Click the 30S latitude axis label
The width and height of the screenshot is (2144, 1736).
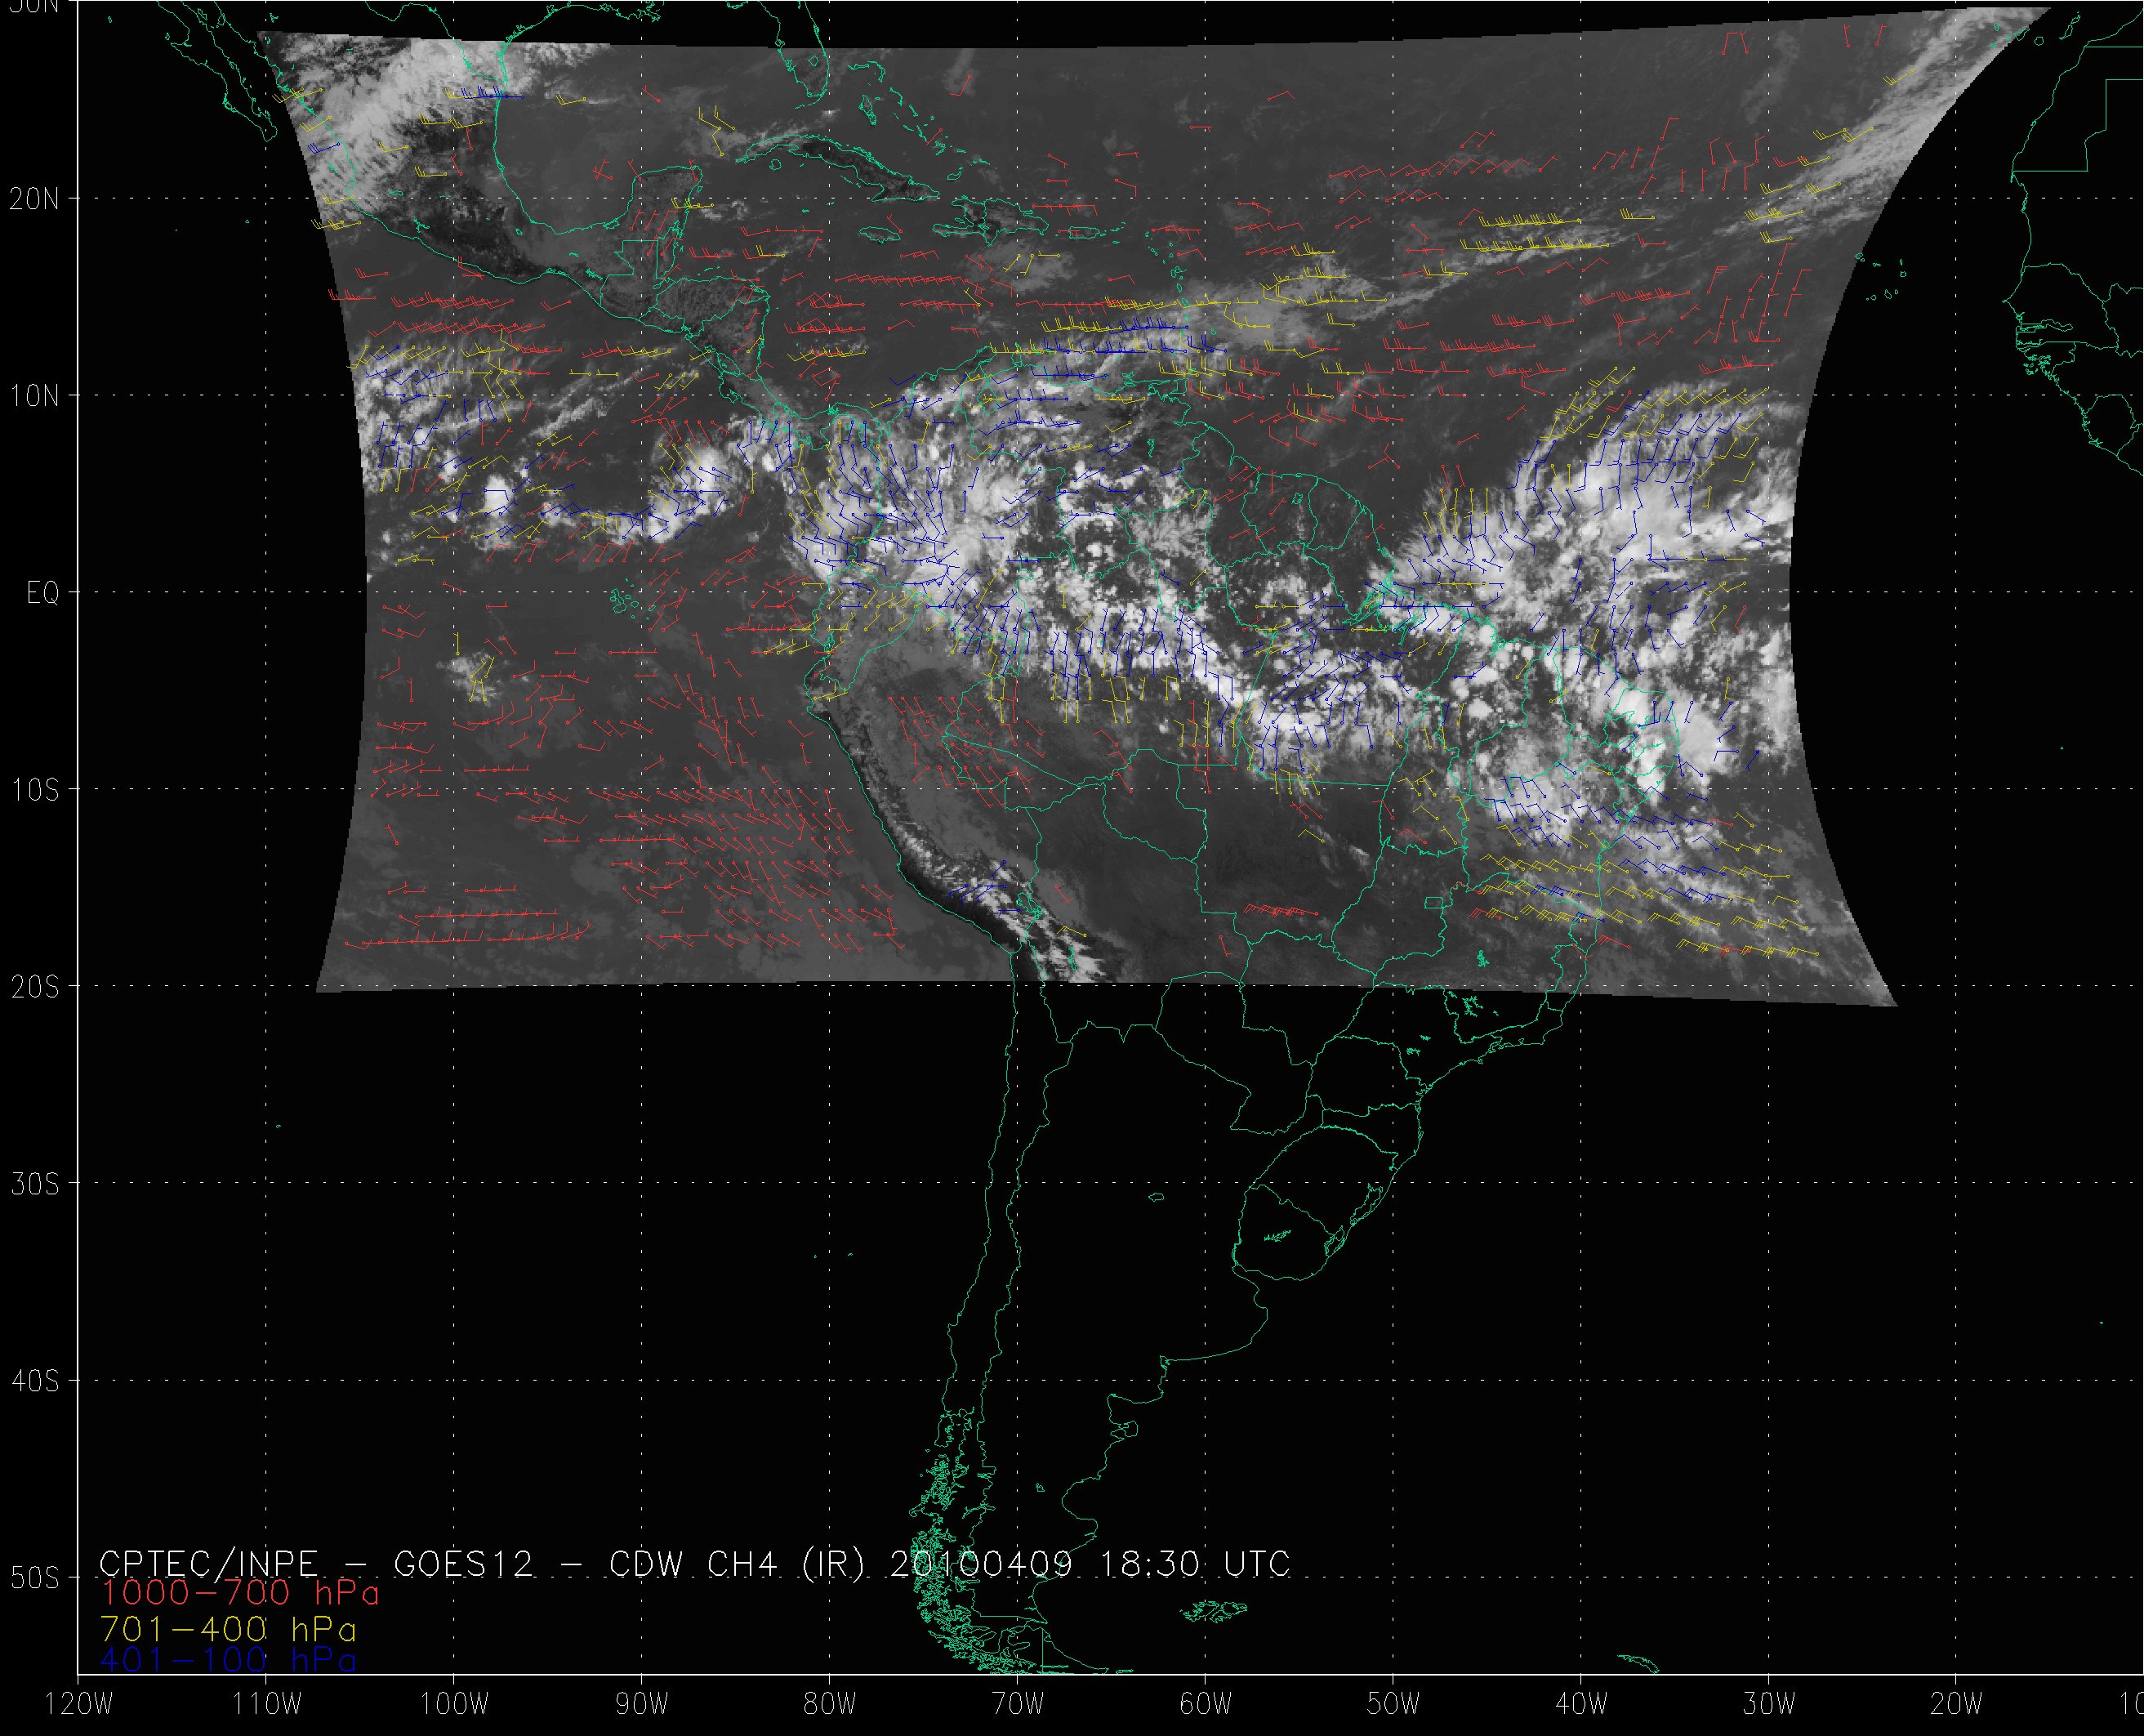pyautogui.click(x=34, y=1184)
